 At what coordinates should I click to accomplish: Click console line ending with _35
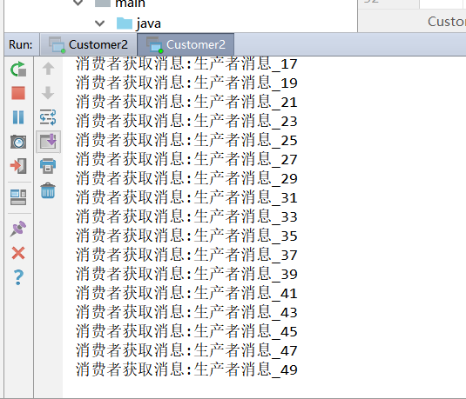[x=186, y=236]
